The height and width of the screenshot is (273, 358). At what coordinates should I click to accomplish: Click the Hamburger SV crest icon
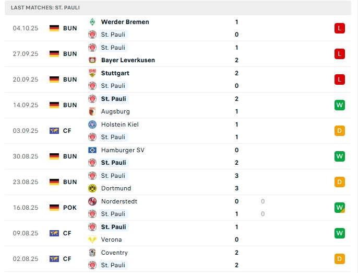point(92,150)
